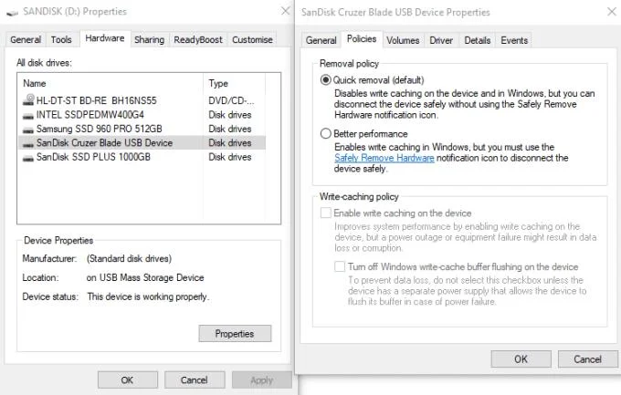Open the Details tab
621x395 pixels.
(478, 40)
